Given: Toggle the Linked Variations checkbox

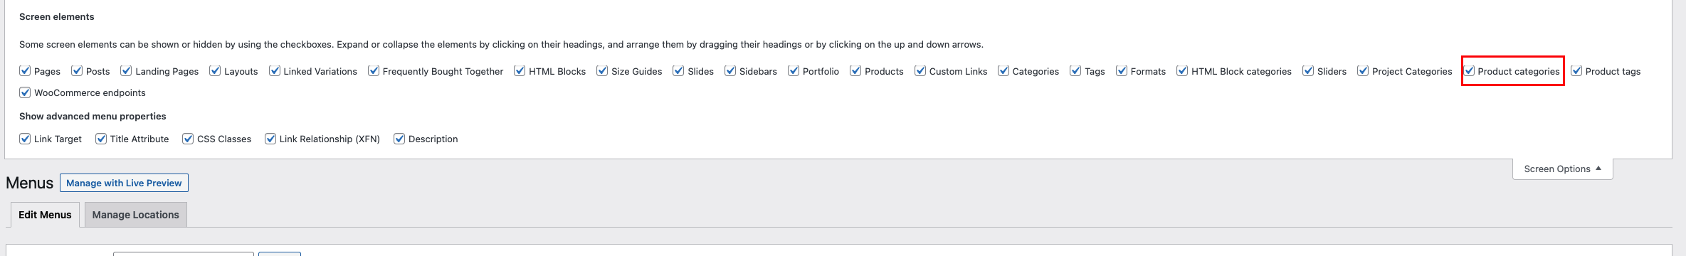Looking at the screenshot, I should pyautogui.click(x=275, y=71).
